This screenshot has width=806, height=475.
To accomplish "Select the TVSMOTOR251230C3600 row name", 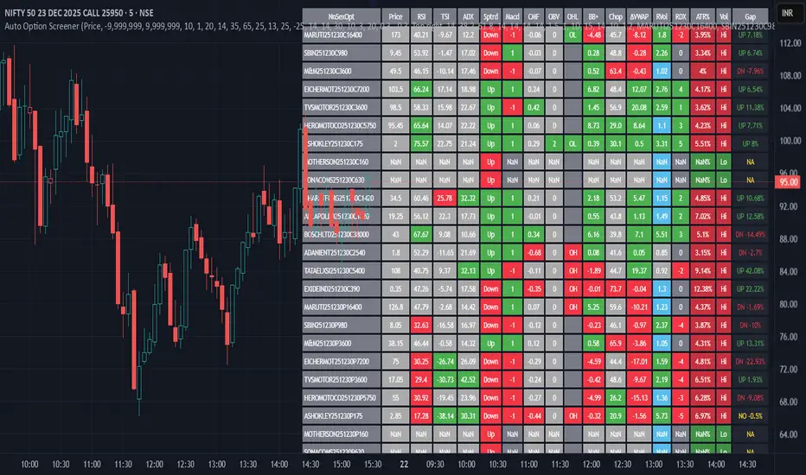I will coord(342,107).
